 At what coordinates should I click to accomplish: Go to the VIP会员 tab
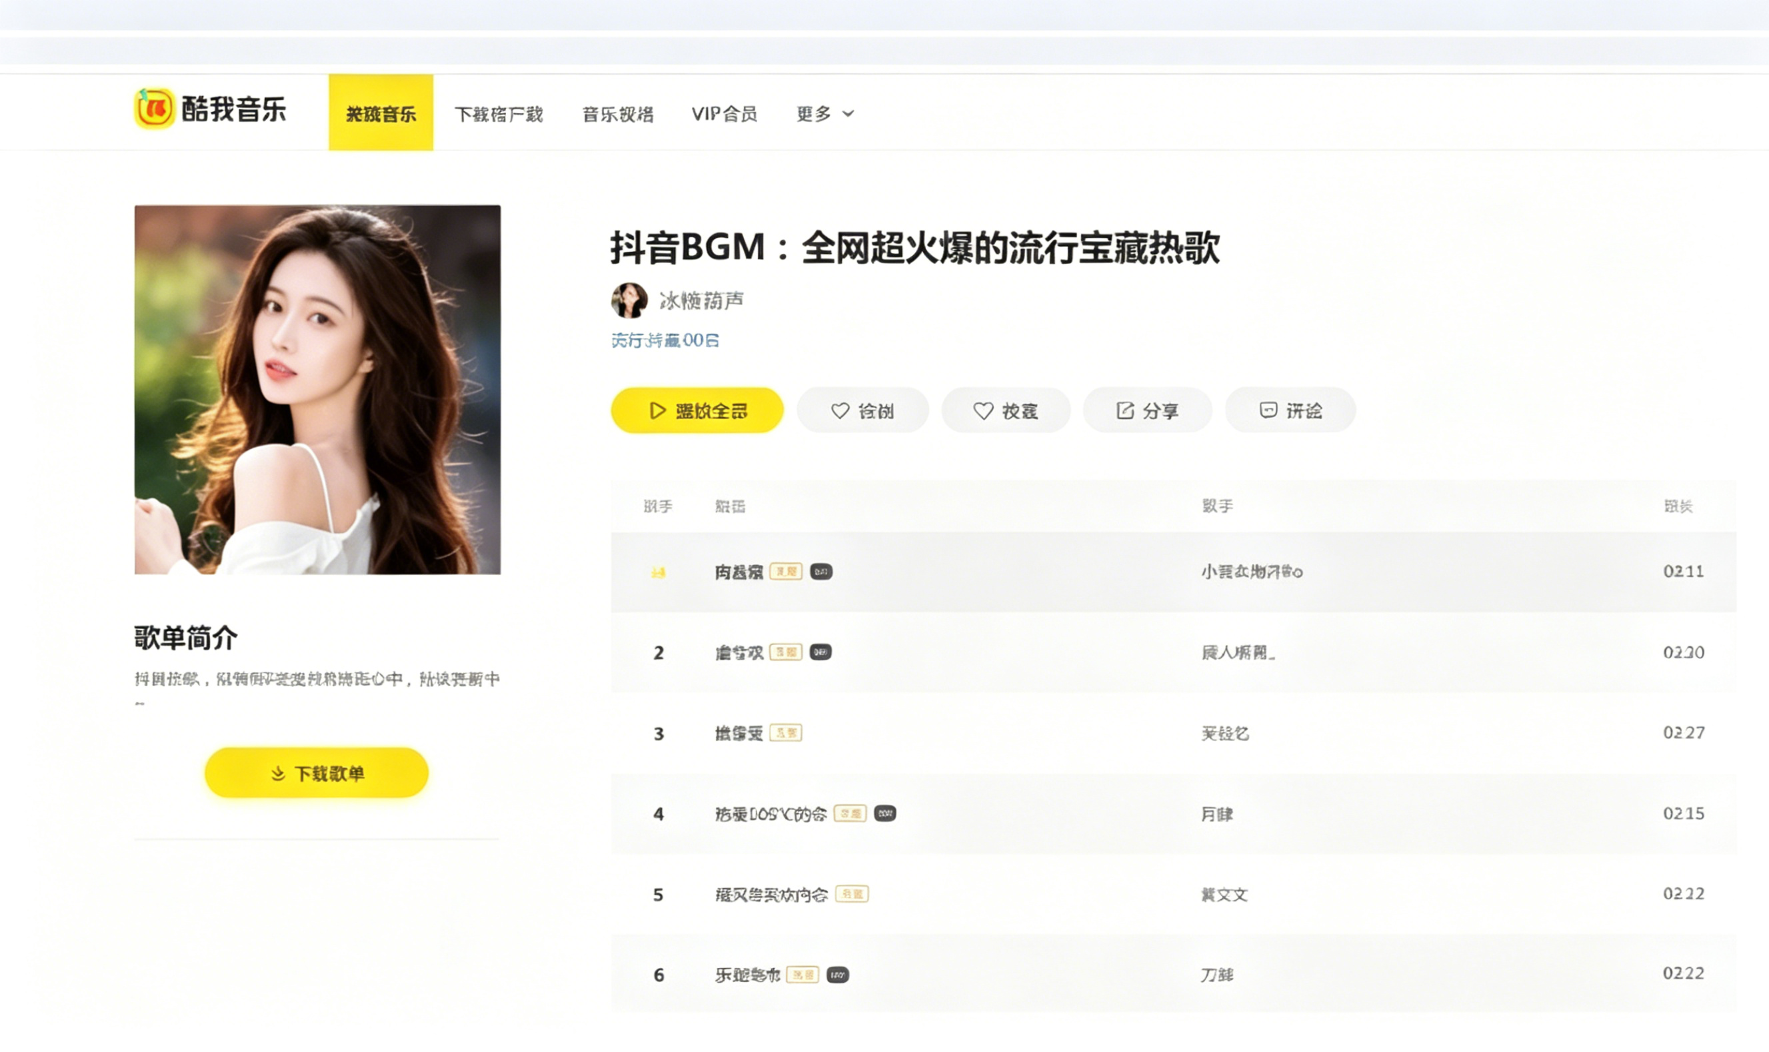pyautogui.click(x=724, y=113)
